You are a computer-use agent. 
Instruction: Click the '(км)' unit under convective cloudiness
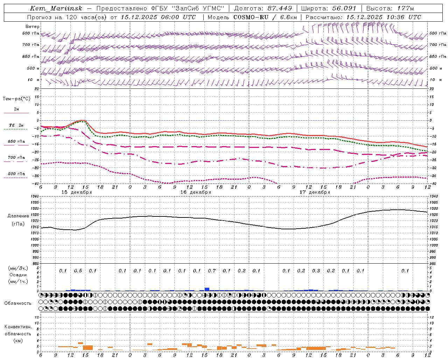18,341
